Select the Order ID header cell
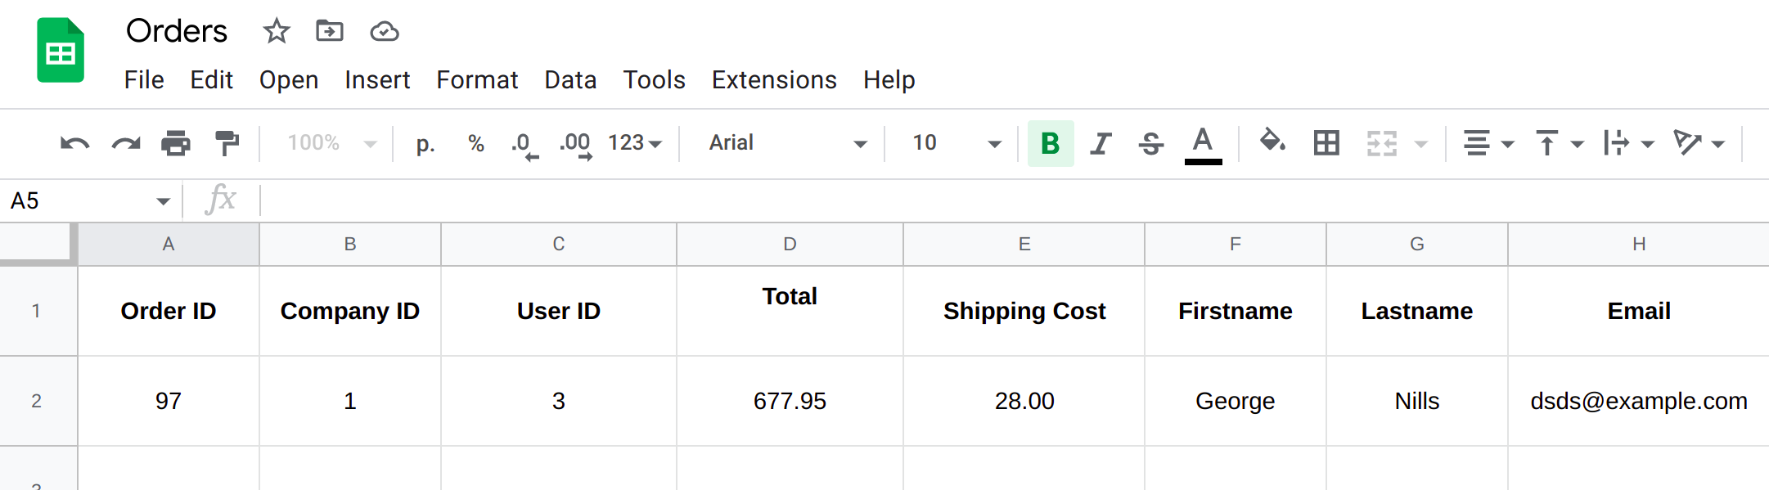The image size is (1769, 490). [x=169, y=311]
